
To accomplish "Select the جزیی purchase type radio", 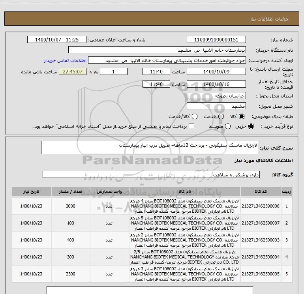I will 251,126.
